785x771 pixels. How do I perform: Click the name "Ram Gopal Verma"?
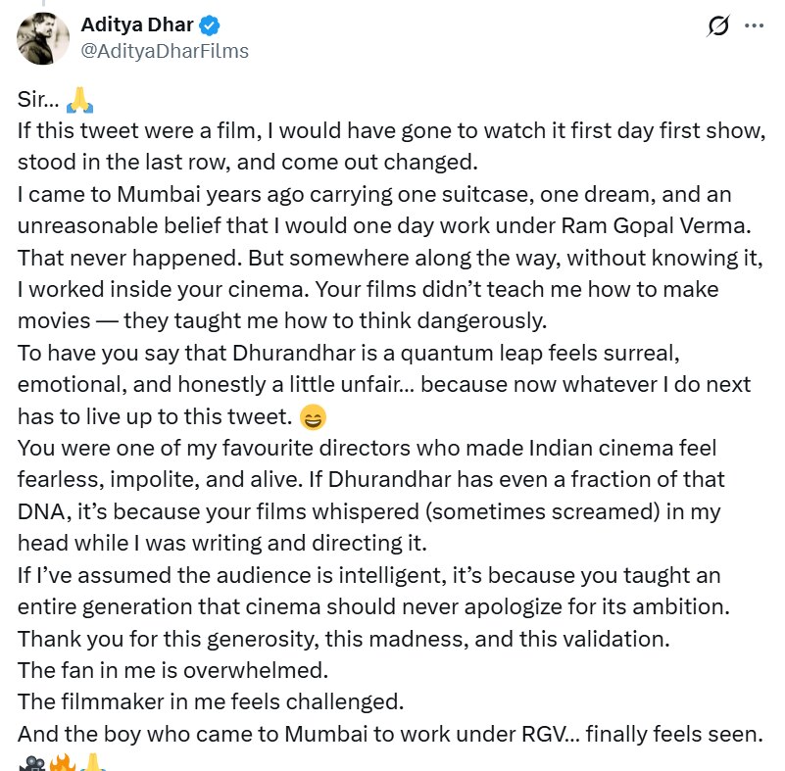(645, 227)
